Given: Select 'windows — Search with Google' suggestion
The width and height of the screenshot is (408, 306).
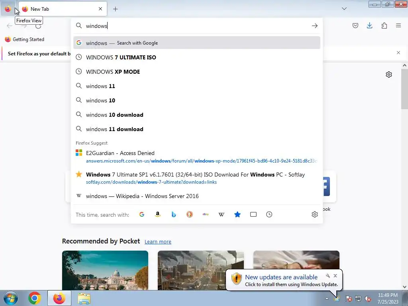Looking at the screenshot, I should point(197,43).
